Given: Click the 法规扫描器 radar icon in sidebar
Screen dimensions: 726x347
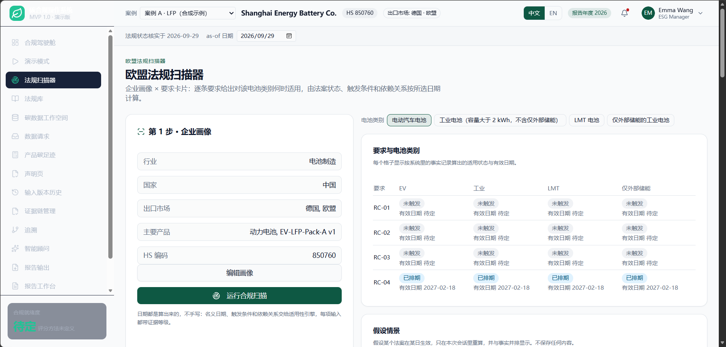Looking at the screenshot, I should pos(15,80).
